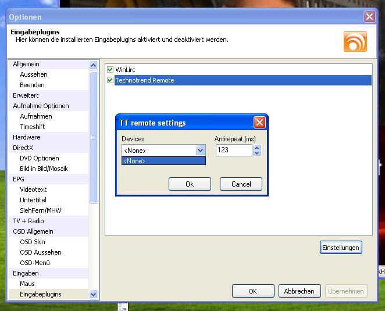Viewport: 385px width, 311px height.
Task: Select the Aussehen category
Action: pos(49,74)
